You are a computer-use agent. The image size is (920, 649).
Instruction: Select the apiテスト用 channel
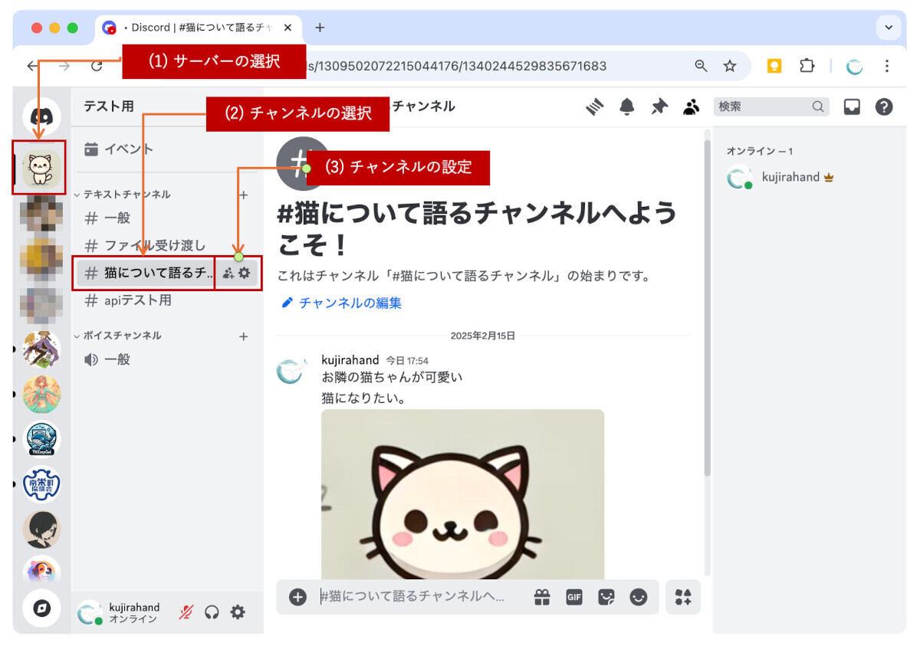click(x=138, y=300)
